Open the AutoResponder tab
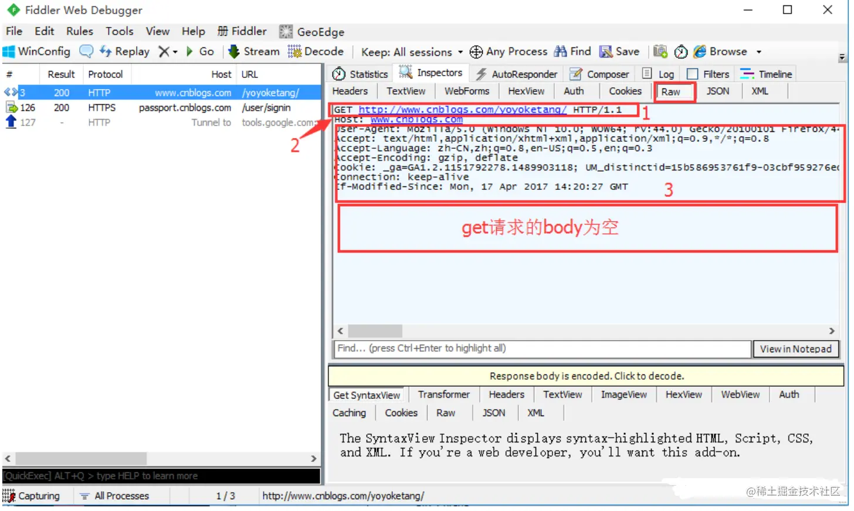The image size is (854, 511). (517, 74)
